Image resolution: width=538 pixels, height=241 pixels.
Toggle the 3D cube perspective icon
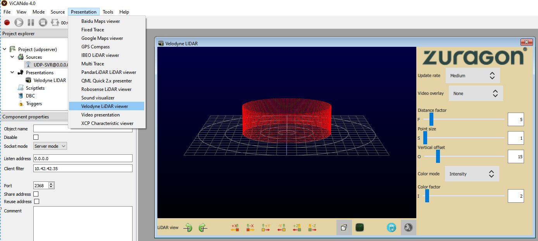pos(344,227)
